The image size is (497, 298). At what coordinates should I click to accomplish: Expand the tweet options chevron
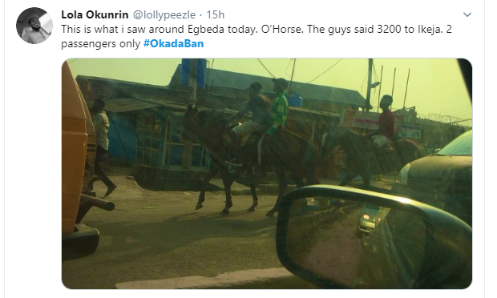[467, 14]
